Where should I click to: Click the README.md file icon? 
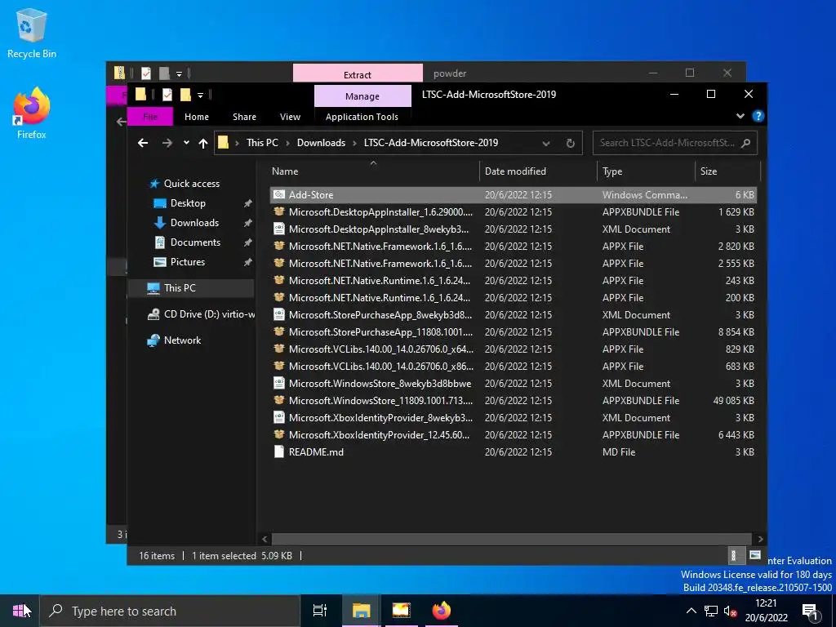[279, 451]
